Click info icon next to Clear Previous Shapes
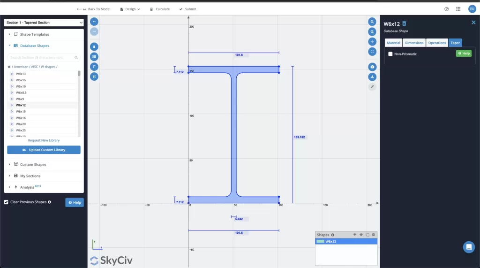The image size is (480, 268). (x=49, y=202)
